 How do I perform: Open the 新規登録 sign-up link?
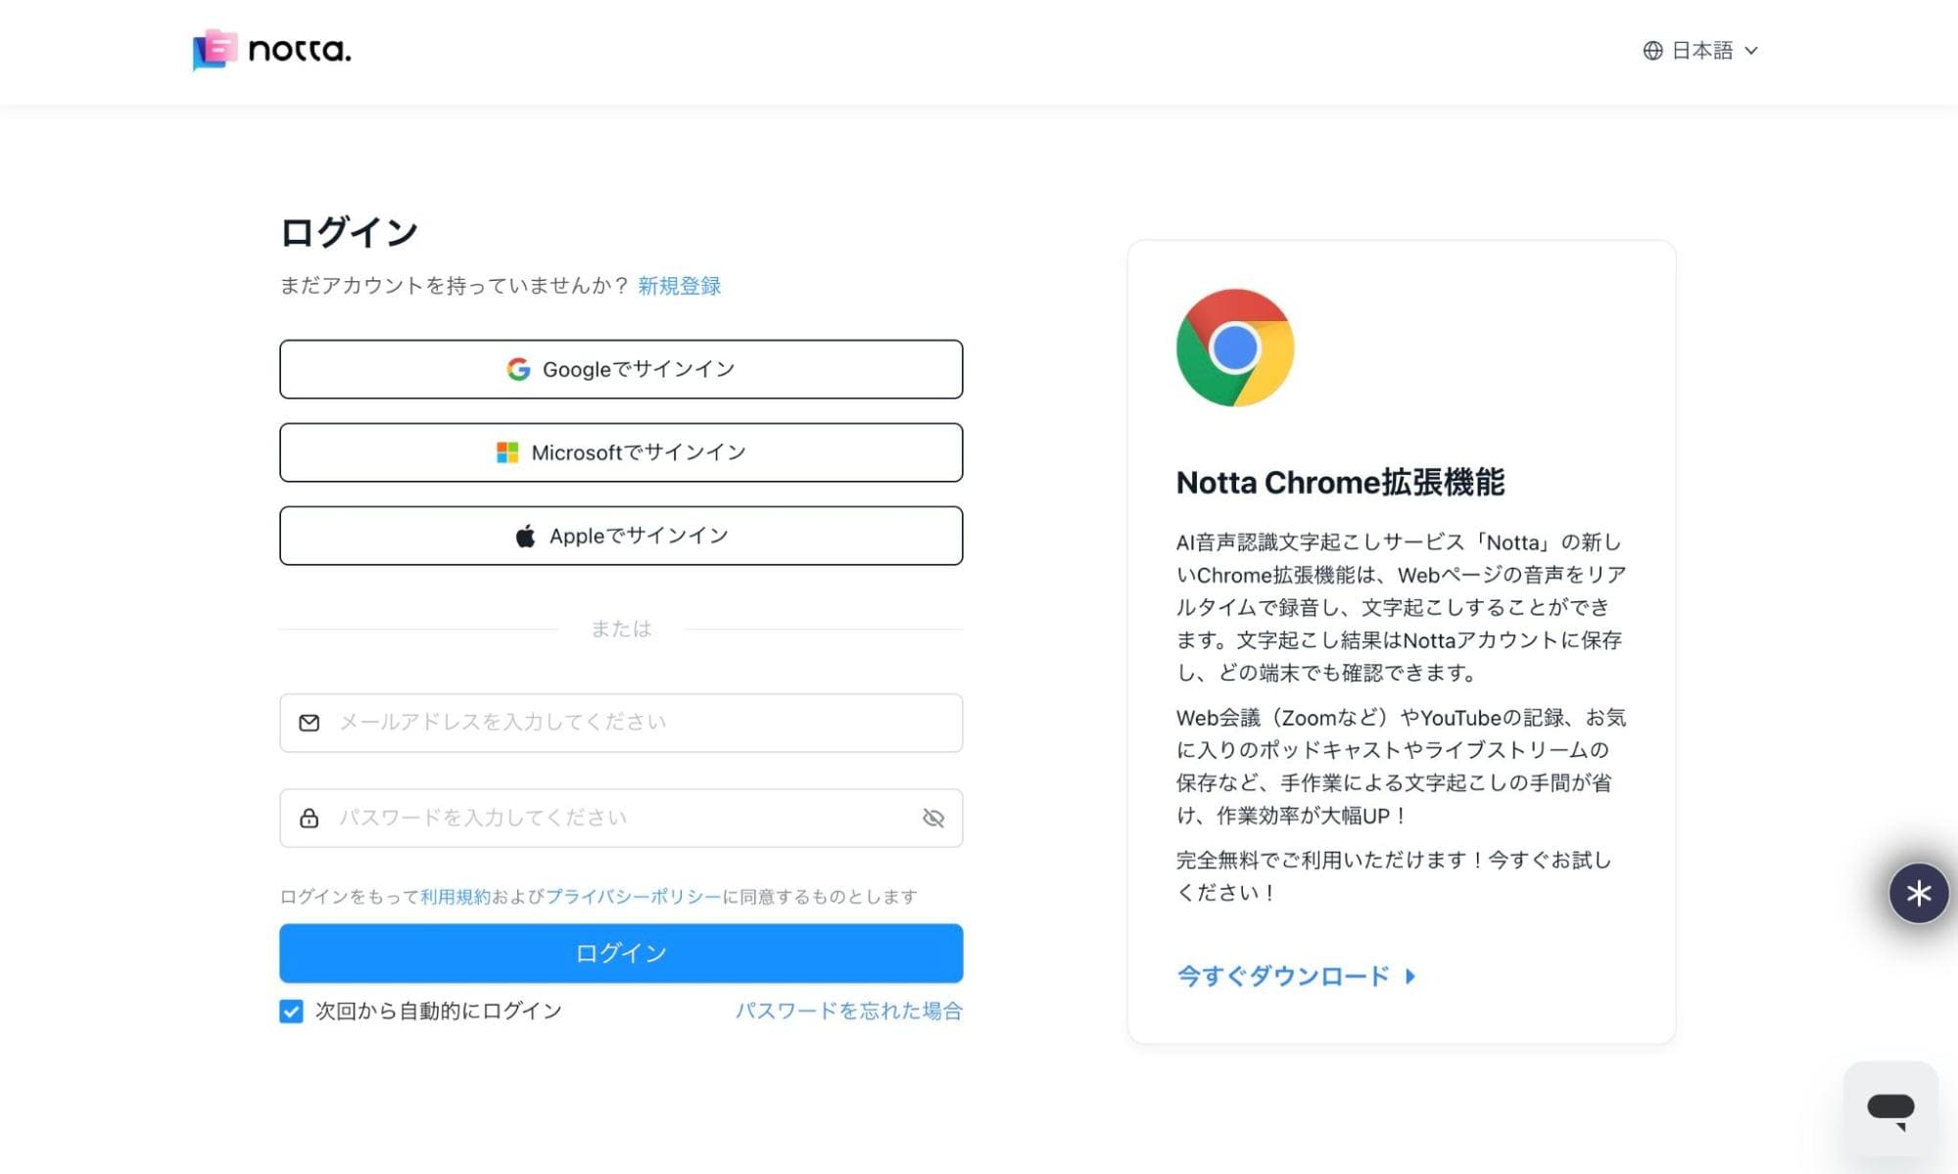click(679, 286)
